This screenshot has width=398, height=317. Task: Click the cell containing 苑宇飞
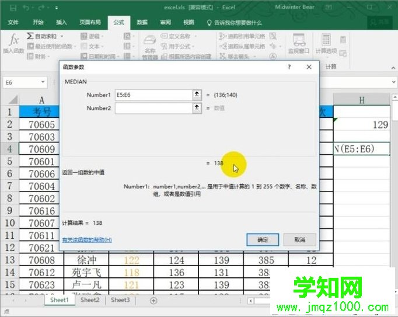[86, 272]
